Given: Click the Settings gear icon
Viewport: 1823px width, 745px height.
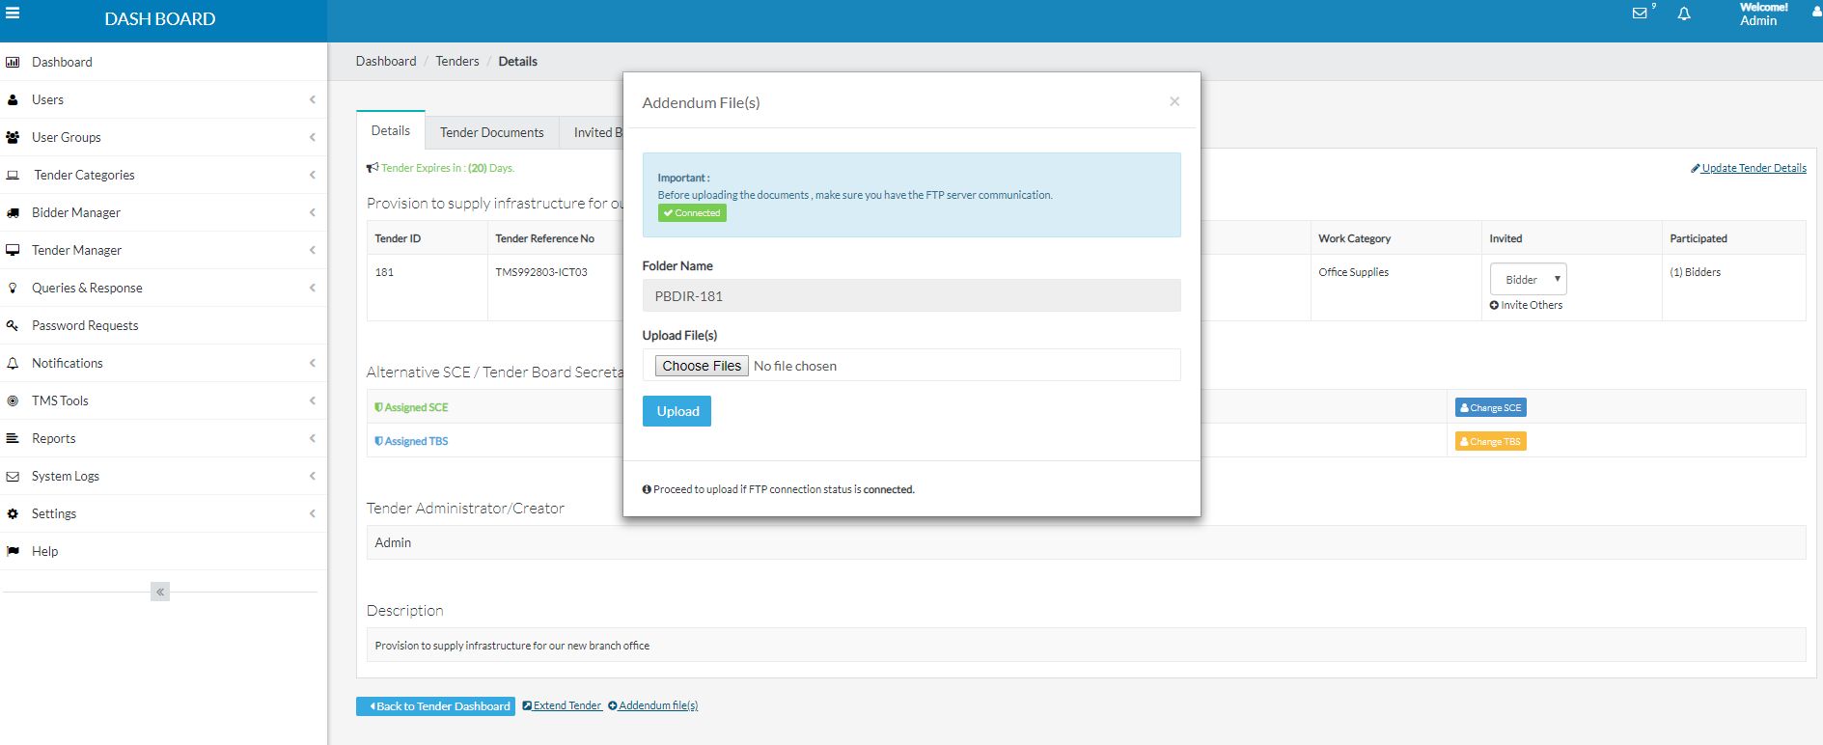Looking at the screenshot, I should [13, 513].
